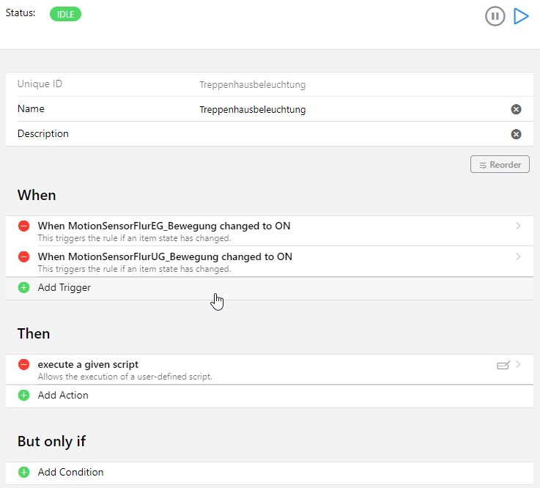Click green plus icon beside Add Condition
The height and width of the screenshot is (488, 540).
(23, 472)
